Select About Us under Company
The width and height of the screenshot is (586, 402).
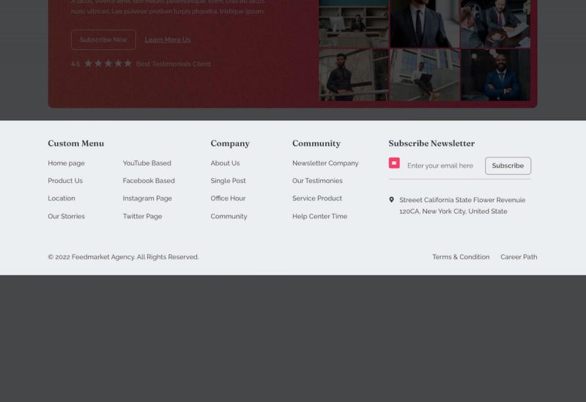click(x=225, y=163)
